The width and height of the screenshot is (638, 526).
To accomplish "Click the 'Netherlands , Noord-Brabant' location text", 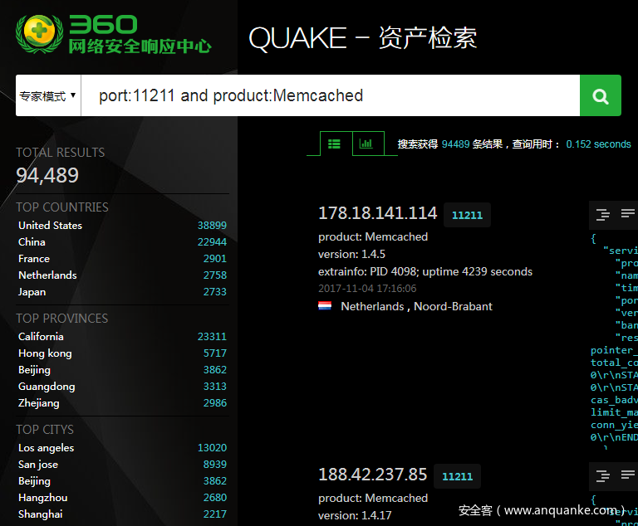I will (417, 306).
